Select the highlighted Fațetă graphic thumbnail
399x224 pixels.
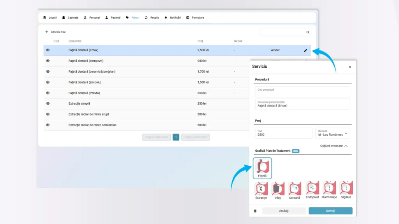262,168
